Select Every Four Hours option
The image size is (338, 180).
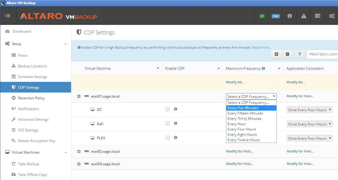coord(251,129)
